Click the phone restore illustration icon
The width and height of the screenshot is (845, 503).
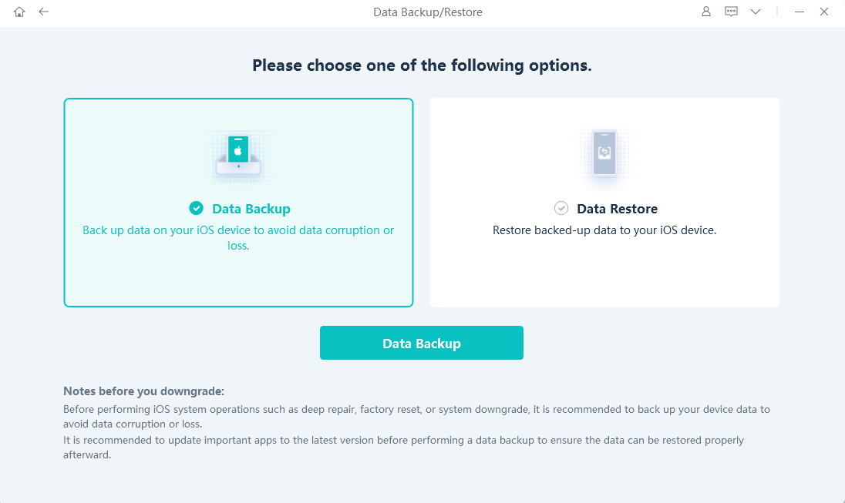coord(604,154)
